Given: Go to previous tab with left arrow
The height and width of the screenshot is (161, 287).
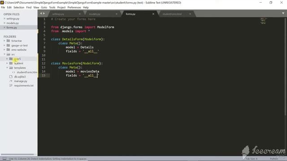Looking at the screenshot, I should (x=41, y=13).
